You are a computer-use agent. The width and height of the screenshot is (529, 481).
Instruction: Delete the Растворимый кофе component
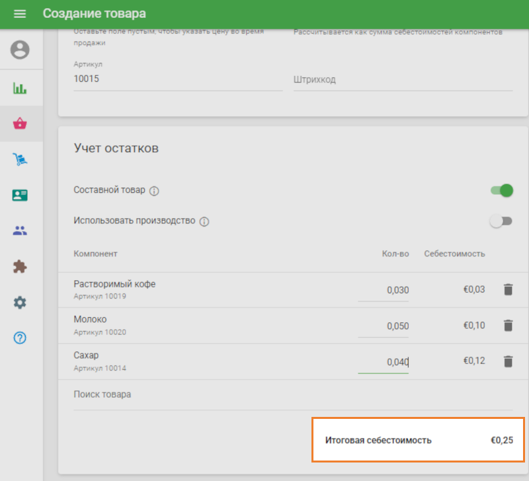point(508,289)
